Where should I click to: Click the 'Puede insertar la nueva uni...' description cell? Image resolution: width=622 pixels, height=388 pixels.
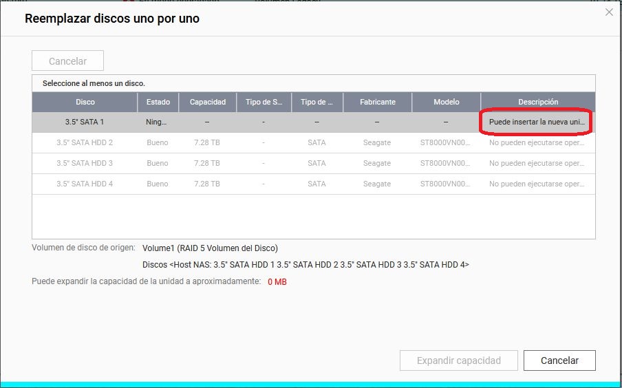(537, 122)
